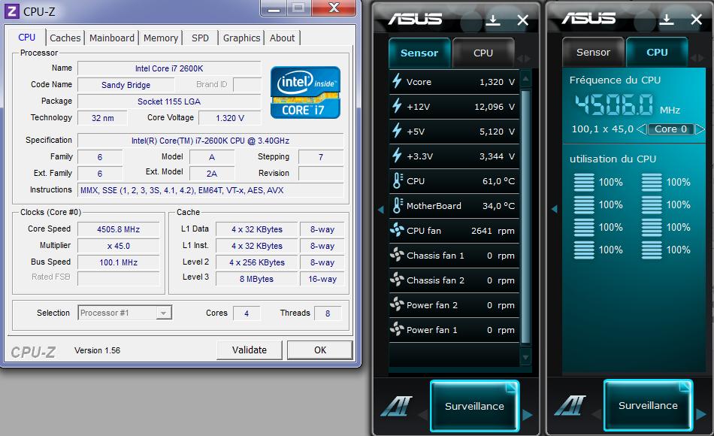The width and height of the screenshot is (714, 436).
Task: Click the Level 3 8 MBytes value
Action: pos(256,279)
